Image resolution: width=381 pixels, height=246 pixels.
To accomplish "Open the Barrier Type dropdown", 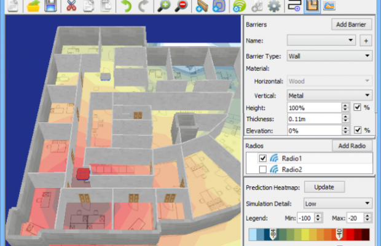I will (x=329, y=56).
